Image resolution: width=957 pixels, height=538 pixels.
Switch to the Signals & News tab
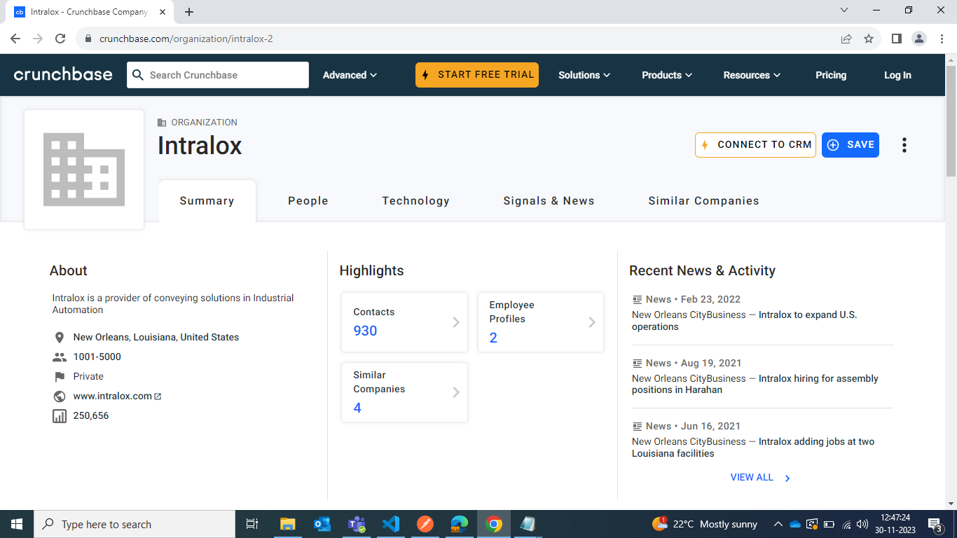[x=549, y=201]
